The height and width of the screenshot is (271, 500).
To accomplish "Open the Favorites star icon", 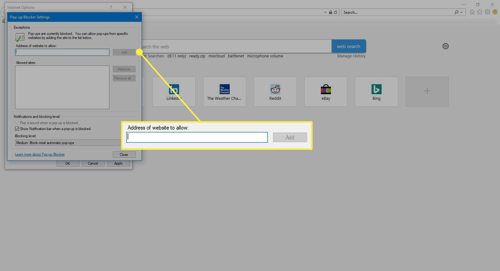I will tap(480, 12).
